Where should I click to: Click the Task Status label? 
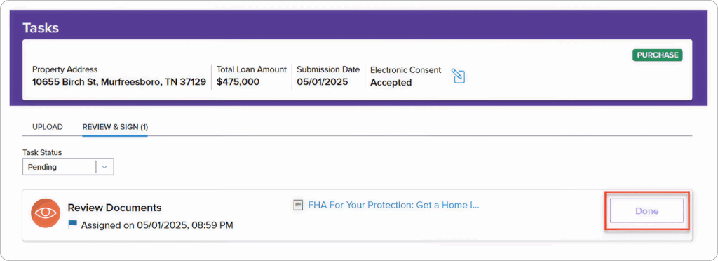42,152
